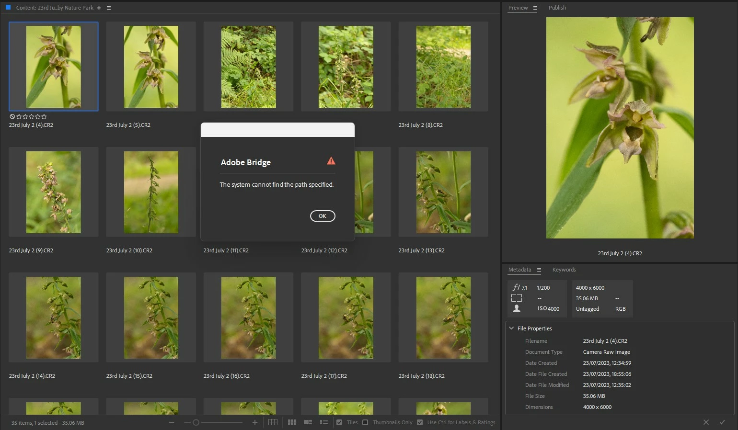This screenshot has width=738, height=430.
Task: Collapse the File Properties section
Action: point(511,328)
